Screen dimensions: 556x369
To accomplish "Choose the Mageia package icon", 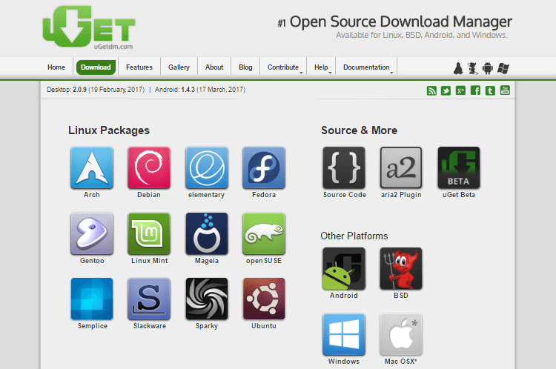I will pyautogui.click(x=206, y=233).
